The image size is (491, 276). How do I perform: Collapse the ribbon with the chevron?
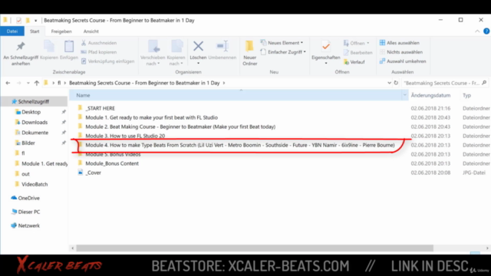[477, 31]
